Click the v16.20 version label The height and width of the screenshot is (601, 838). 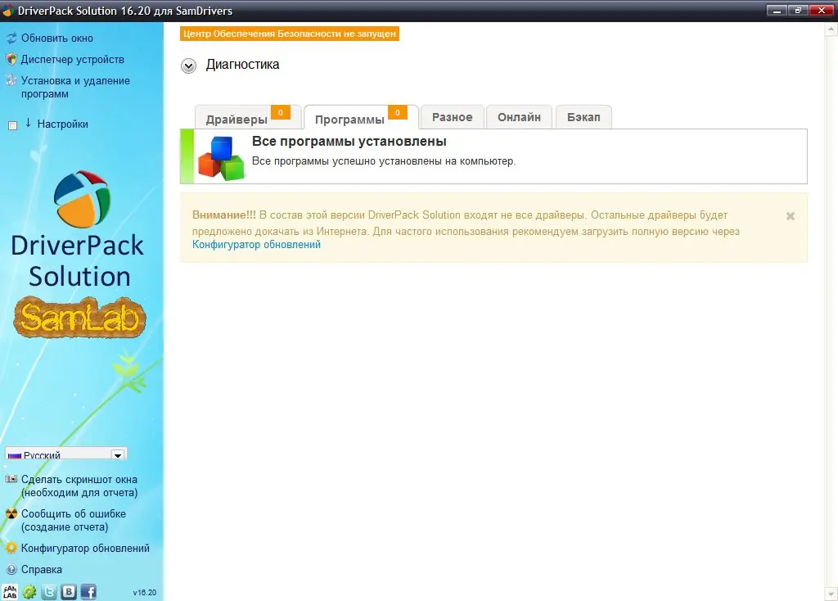pyautogui.click(x=145, y=593)
